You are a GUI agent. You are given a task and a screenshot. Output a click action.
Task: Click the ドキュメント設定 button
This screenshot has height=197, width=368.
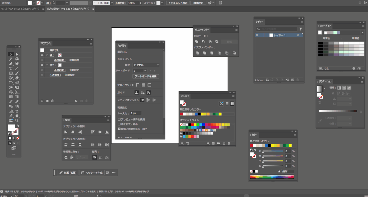click(x=178, y=3)
